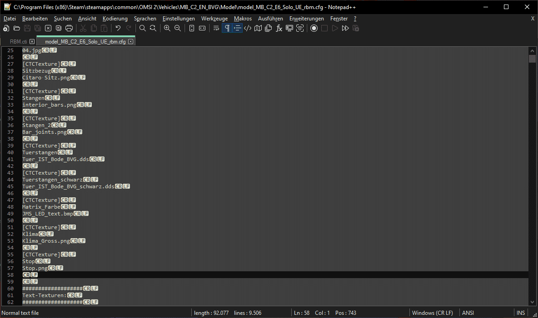Open the Erweiterungen menu
This screenshot has height=318, width=538.
306,19
